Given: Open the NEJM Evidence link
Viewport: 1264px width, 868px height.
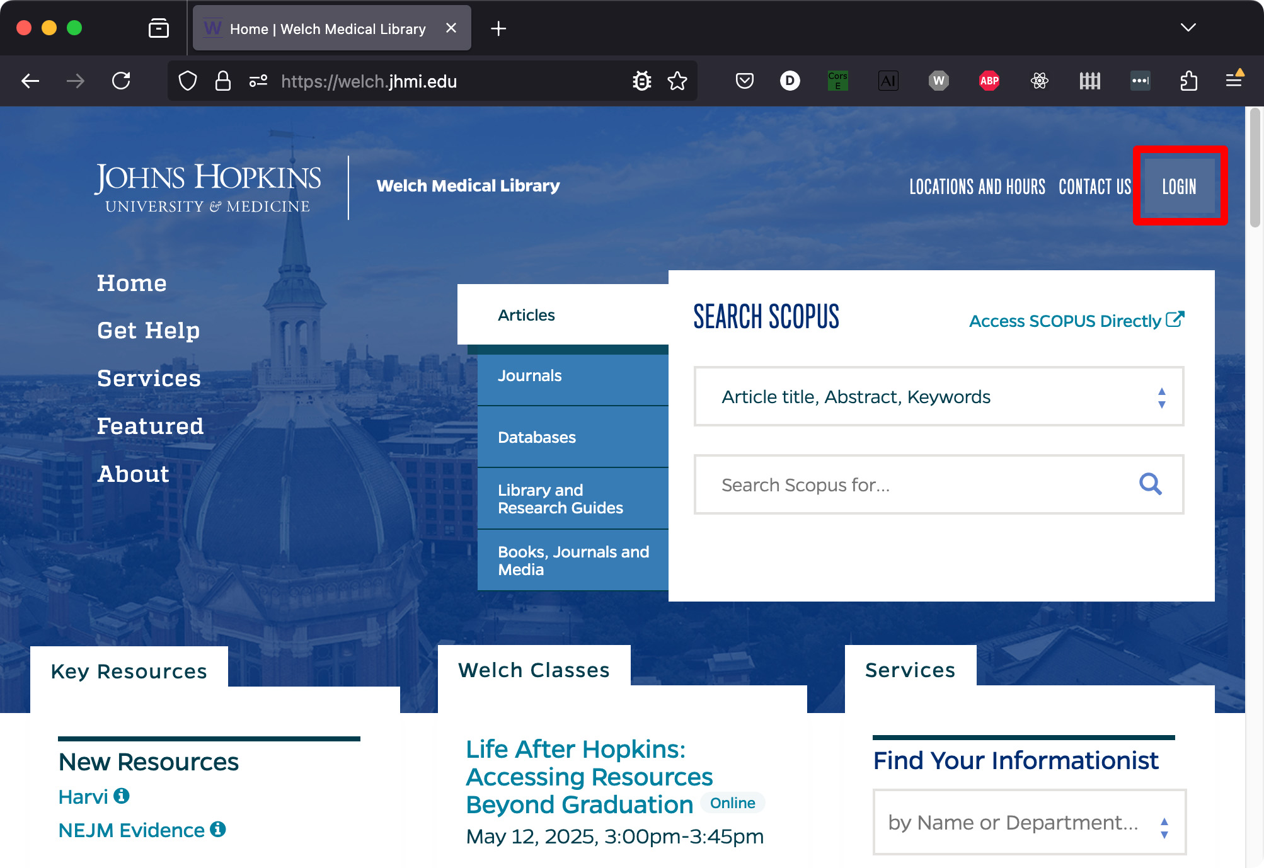Looking at the screenshot, I should [132, 830].
